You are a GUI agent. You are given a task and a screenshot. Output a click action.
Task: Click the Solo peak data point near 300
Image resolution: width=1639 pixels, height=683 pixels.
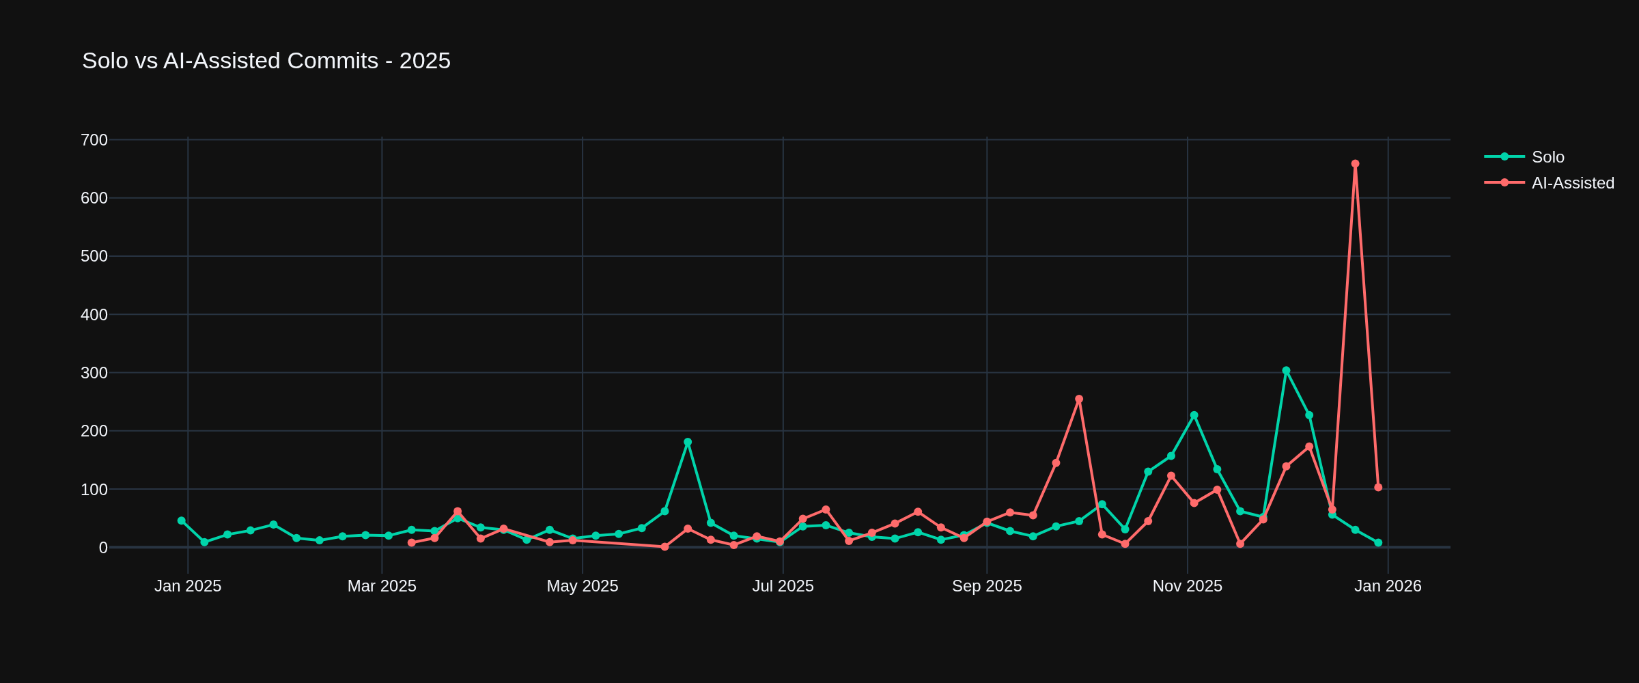[1286, 371]
